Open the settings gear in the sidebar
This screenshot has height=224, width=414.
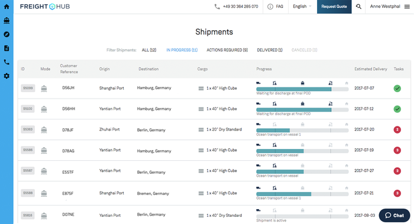(7, 76)
